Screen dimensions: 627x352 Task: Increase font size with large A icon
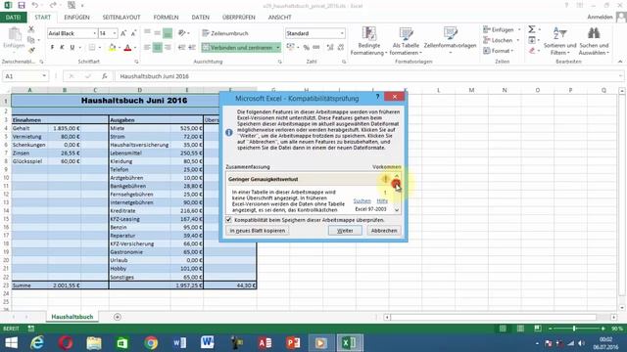tap(123, 33)
